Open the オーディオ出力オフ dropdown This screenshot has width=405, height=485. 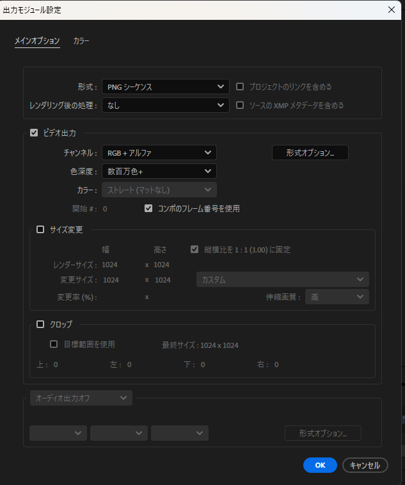(x=81, y=398)
